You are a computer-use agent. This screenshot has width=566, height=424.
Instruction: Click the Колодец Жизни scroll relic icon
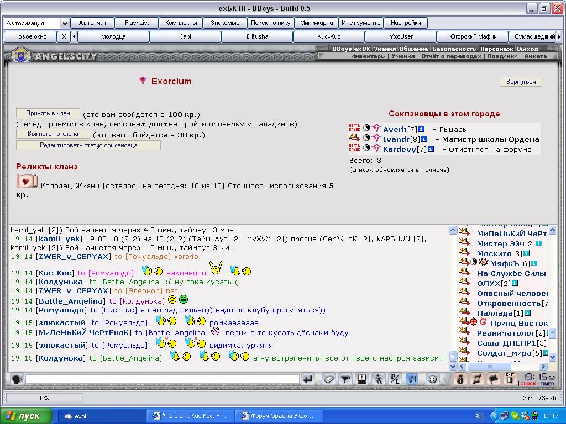(27, 181)
